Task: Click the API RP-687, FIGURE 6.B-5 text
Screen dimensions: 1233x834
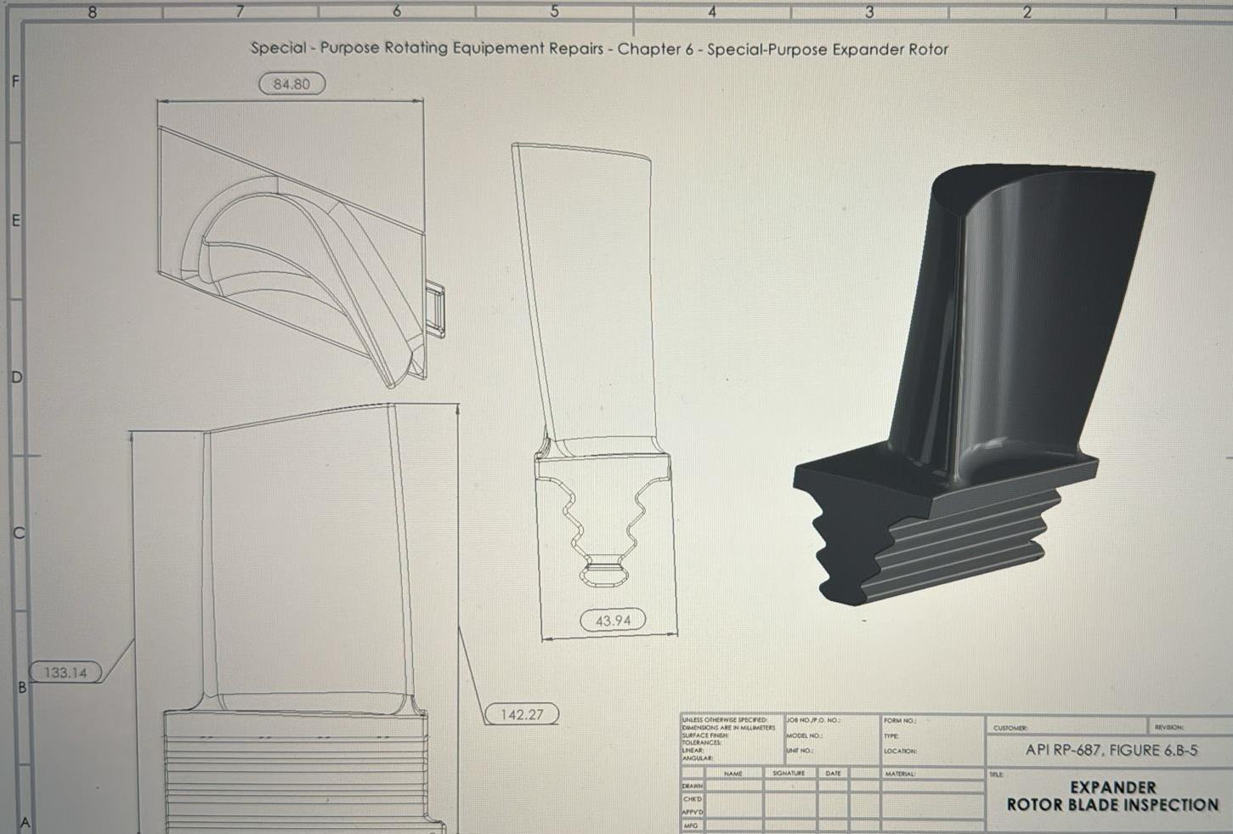Action: [1111, 750]
